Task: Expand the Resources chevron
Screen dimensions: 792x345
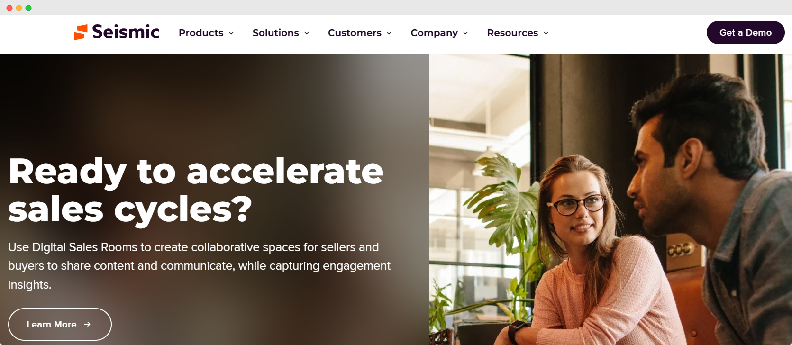Action: 546,33
